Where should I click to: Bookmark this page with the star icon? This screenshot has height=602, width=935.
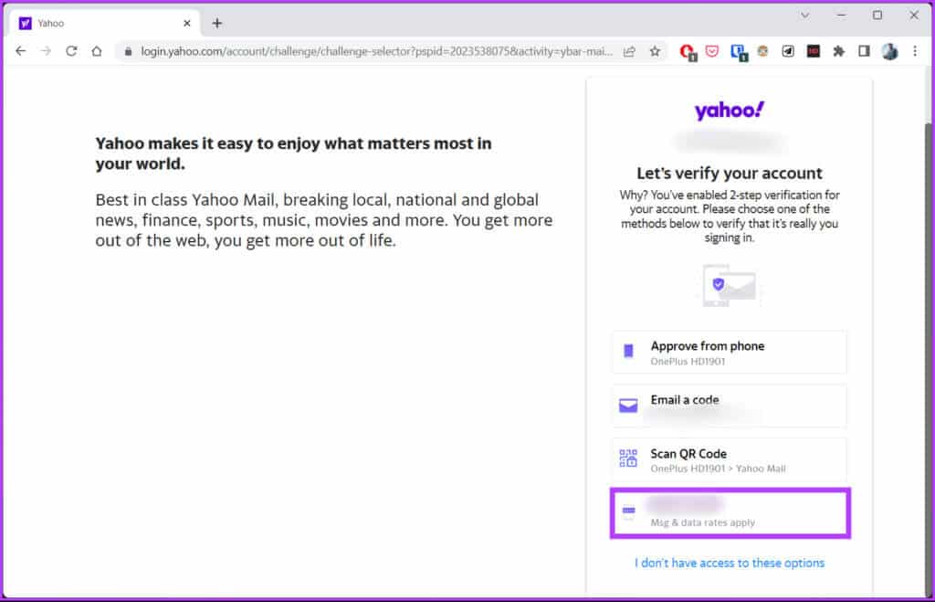[655, 52]
